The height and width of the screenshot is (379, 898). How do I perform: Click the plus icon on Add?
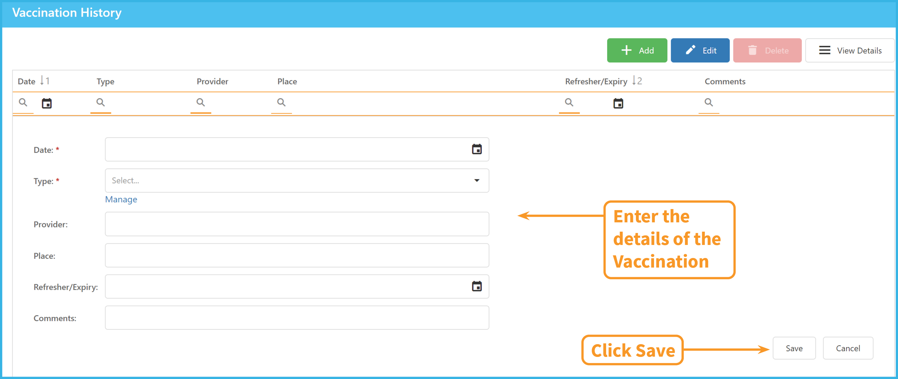(x=626, y=50)
